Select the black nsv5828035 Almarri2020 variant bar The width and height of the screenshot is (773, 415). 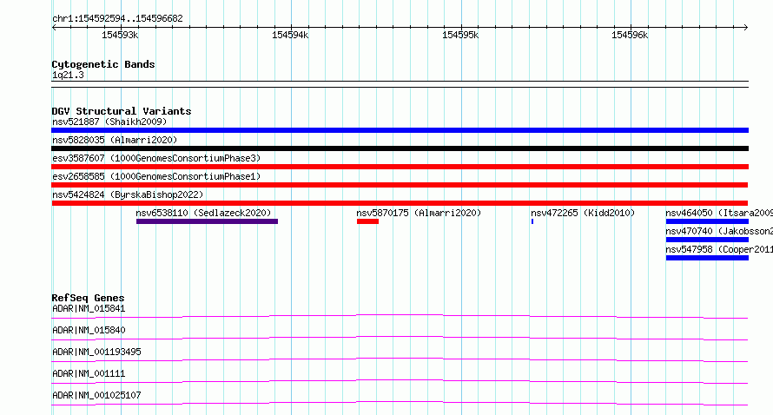400,148
